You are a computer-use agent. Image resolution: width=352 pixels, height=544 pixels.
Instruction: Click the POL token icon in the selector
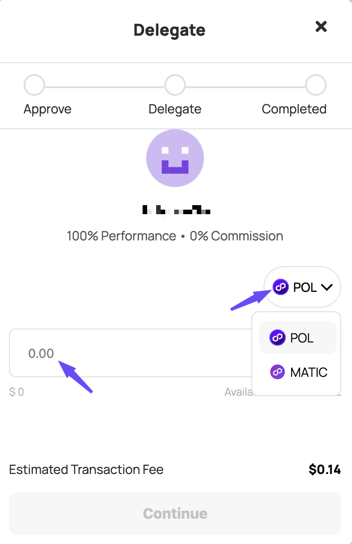tap(281, 287)
